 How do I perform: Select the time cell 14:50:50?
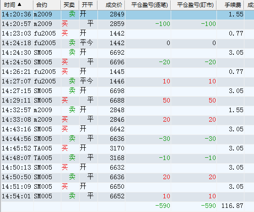pos(16,177)
